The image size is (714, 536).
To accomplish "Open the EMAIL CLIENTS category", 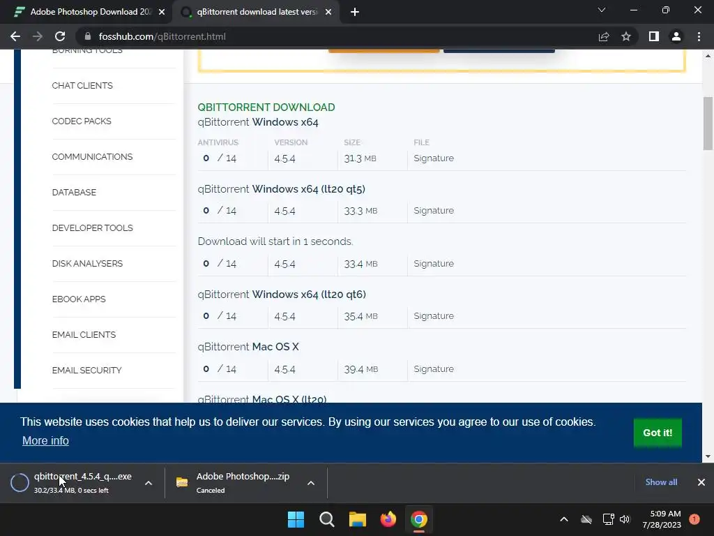I will tap(84, 334).
